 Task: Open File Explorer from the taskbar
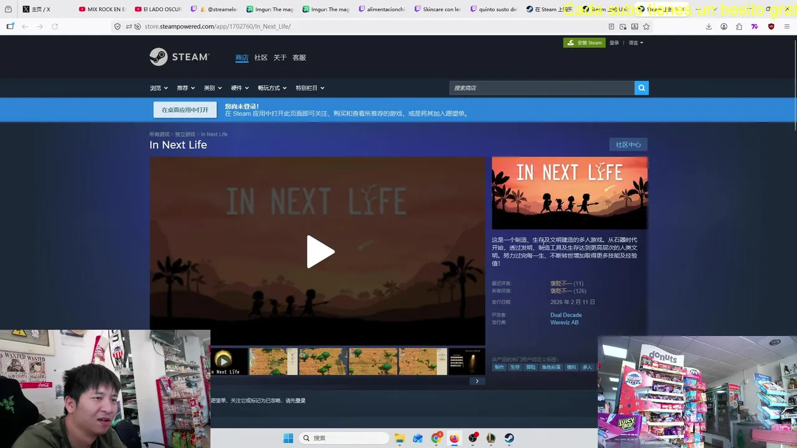399,438
